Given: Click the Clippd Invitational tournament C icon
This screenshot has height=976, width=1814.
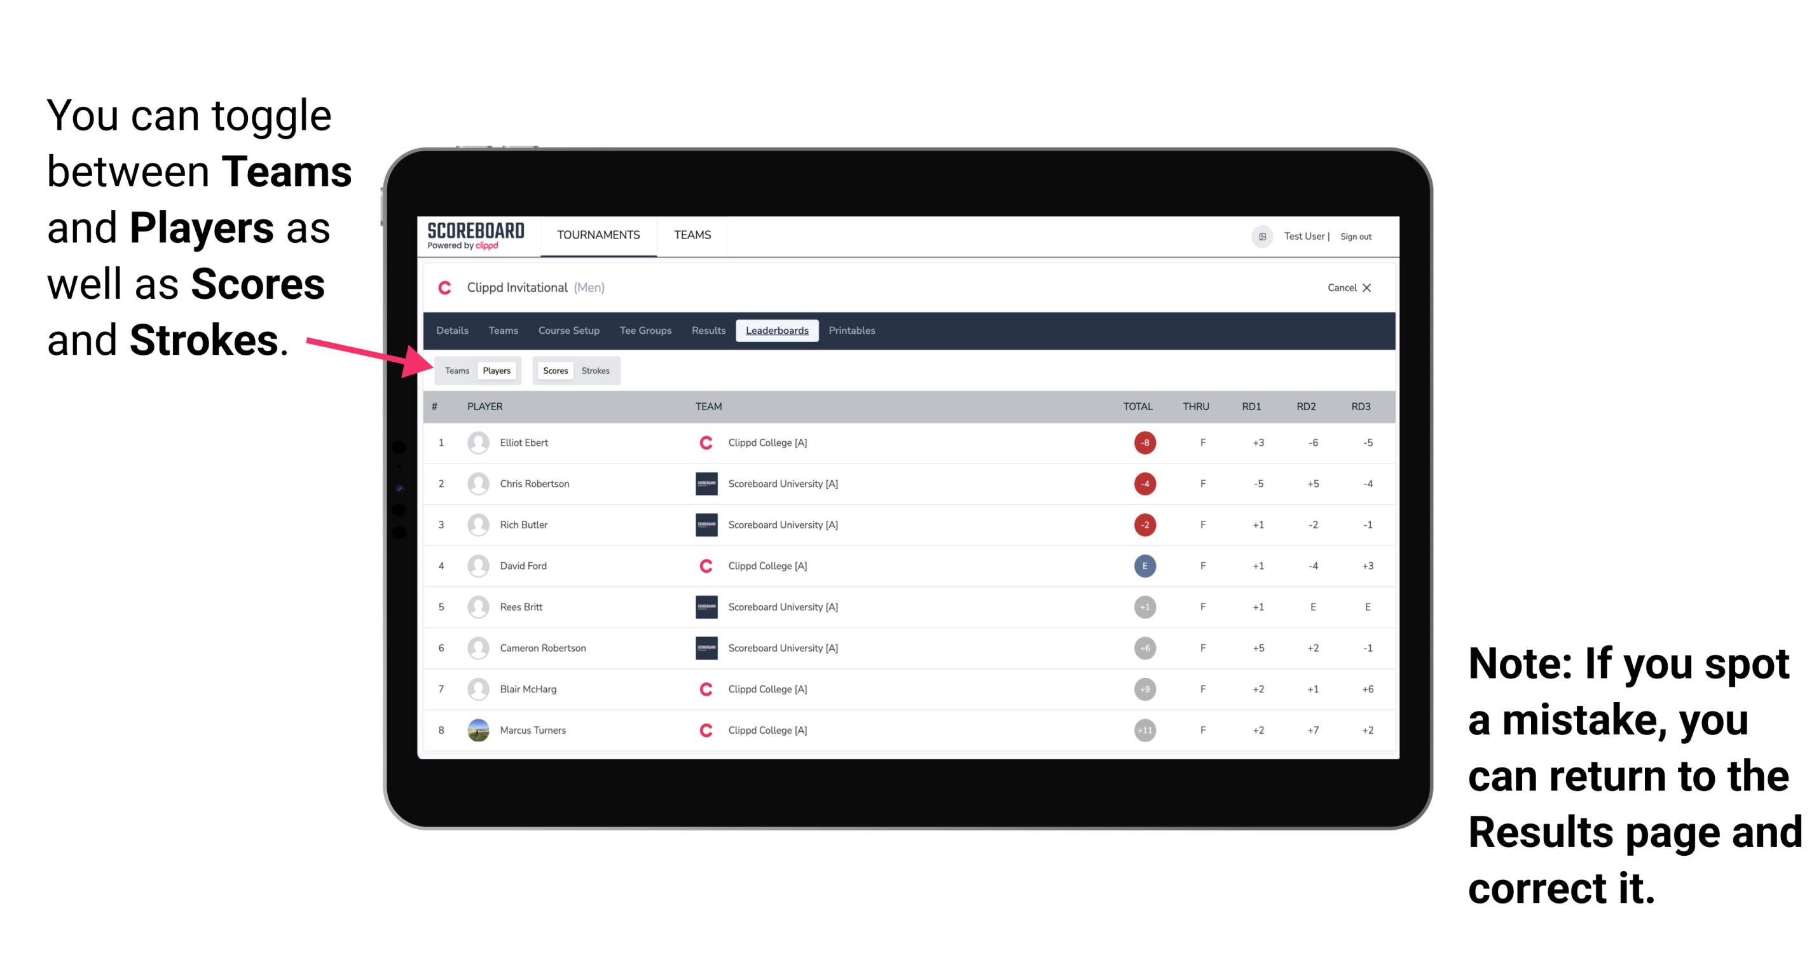Looking at the screenshot, I should pos(442,289).
